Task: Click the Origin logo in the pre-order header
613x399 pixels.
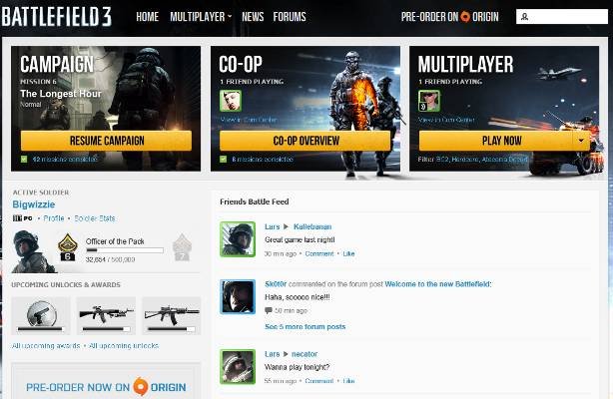Action: pyautogui.click(x=465, y=17)
